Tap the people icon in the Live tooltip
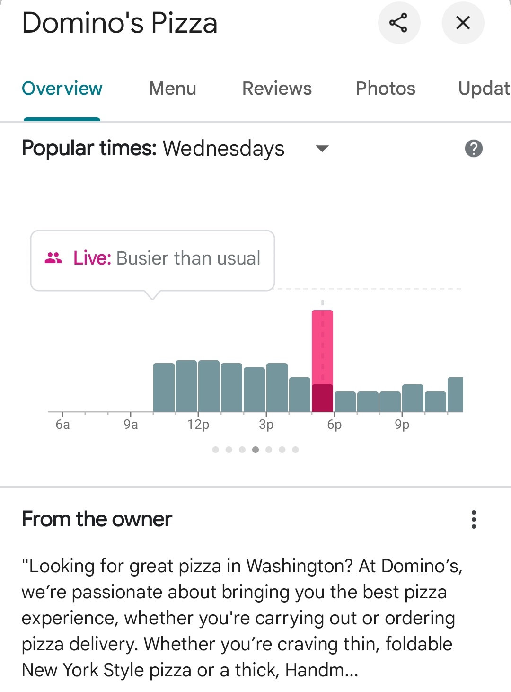 pyautogui.click(x=53, y=258)
